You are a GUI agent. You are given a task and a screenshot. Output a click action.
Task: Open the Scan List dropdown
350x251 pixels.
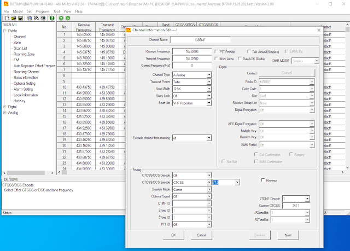209,103
